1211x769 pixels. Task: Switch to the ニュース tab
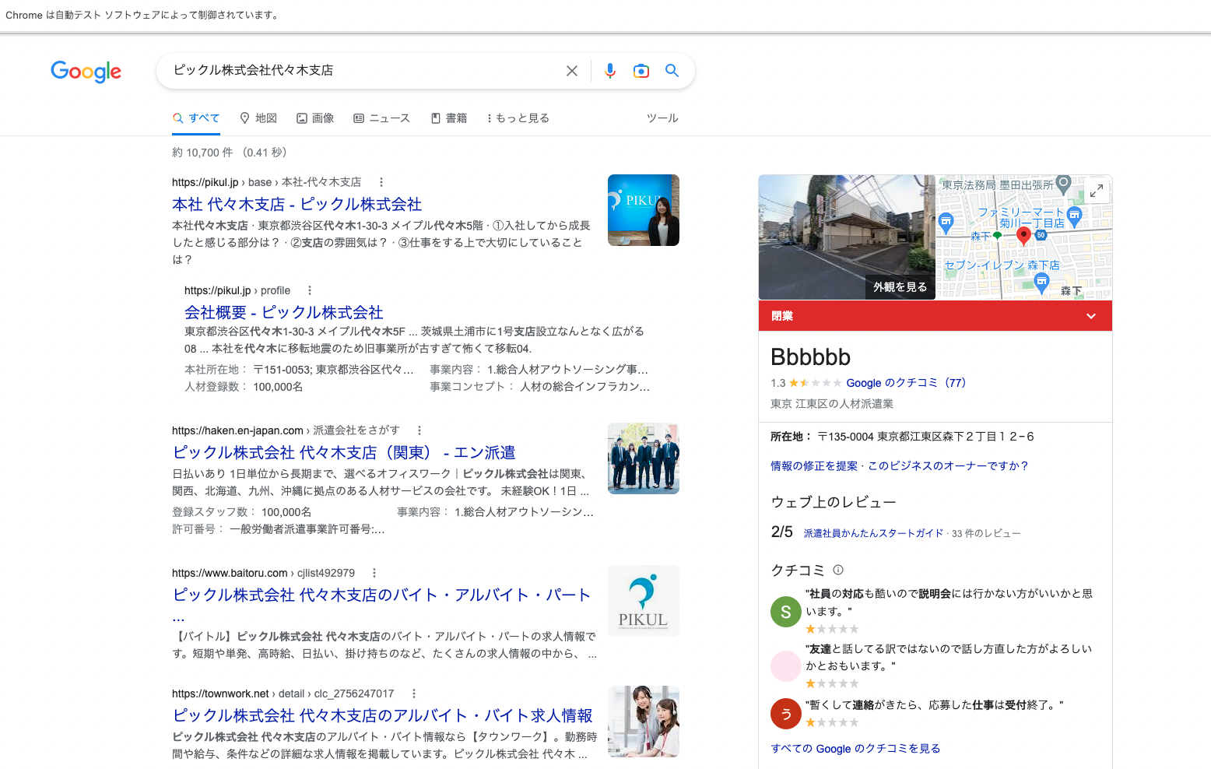coord(381,118)
